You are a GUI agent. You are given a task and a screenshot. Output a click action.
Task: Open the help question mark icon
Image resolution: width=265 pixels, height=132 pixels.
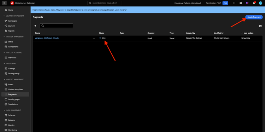pyautogui.click(x=241, y=3)
